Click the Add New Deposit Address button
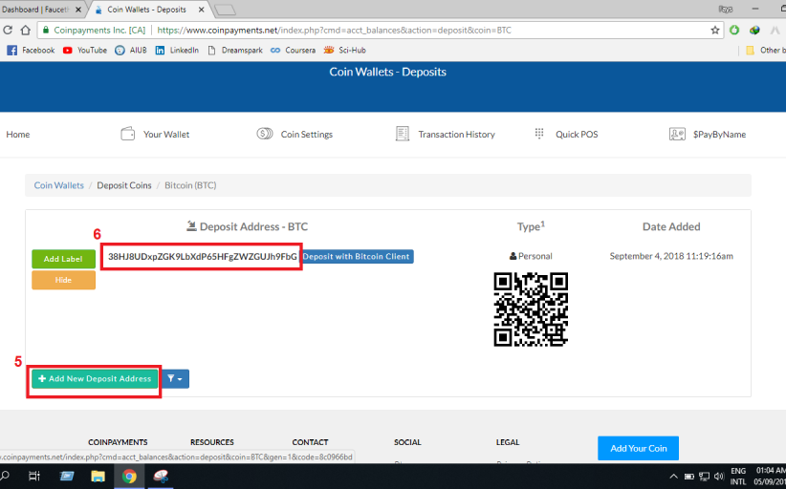Image resolution: width=786 pixels, height=489 pixels. 95,379
